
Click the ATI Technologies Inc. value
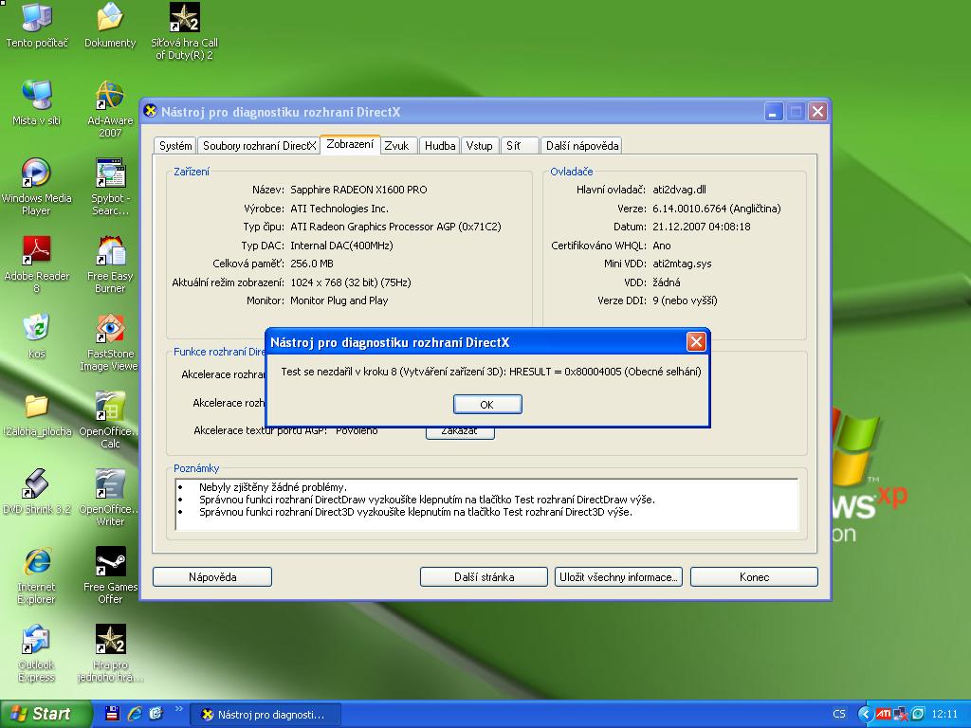pos(339,209)
